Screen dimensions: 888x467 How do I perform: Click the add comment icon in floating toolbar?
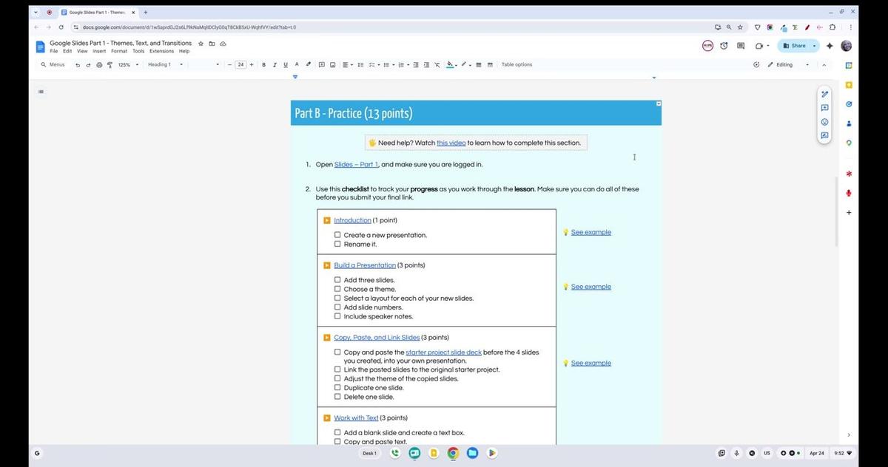pos(824,108)
